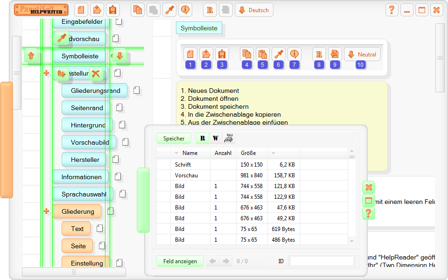The height and width of the screenshot is (280, 448).
Task: Click the orange X delete icon in tree
Action: 96,73
